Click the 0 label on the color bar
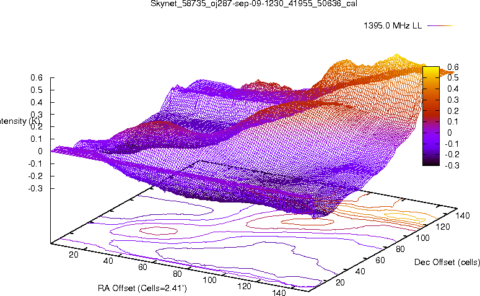Image resolution: width=480 pixels, height=296 pixels. (x=450, y=133)
